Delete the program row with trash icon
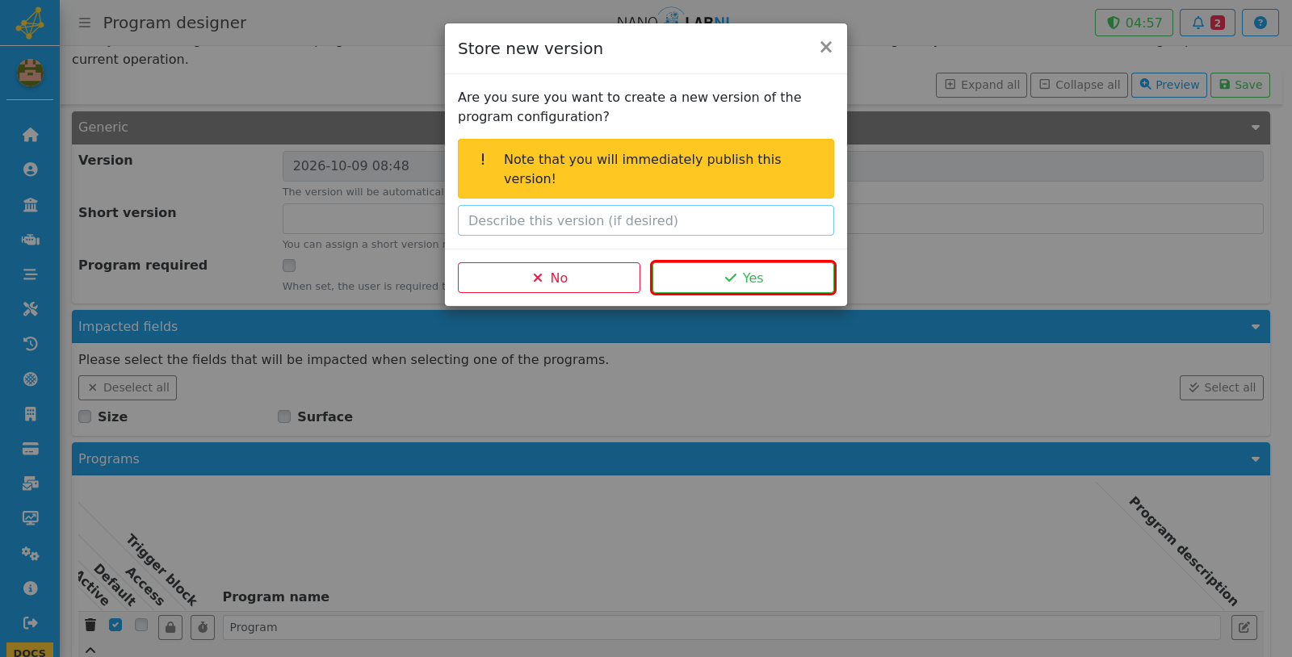Viewport: 1292px width, 657px height. click(90, 625)
